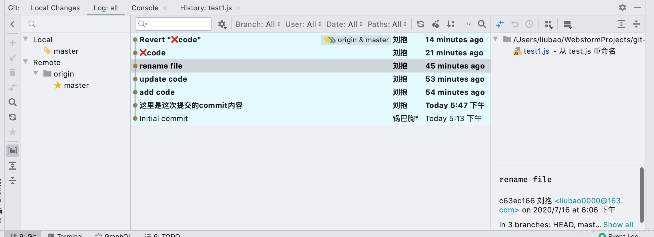Click the History Up to Here clock icon

click(529, 24)
